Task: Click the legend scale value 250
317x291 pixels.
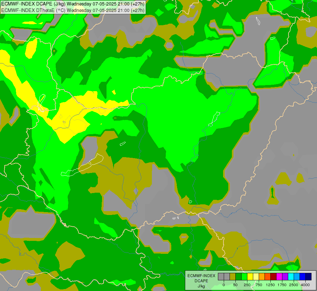Action: (247, 285)
